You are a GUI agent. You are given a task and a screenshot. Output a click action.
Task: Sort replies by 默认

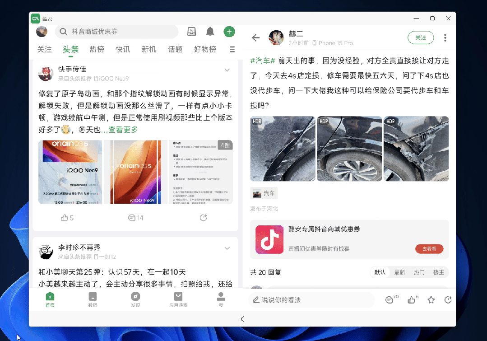click(x=380, y=272)
